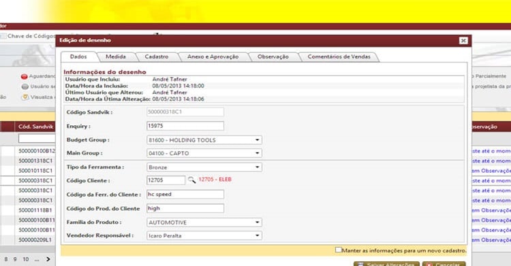The width and height of the screenshot is (511, 266).
Task: Toggle the Chave de Códigos checkbox
Action: [3, 36]
